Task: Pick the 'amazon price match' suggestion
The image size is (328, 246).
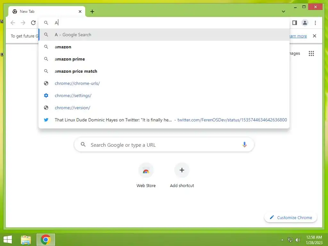Action: click(x=164, y=71)
